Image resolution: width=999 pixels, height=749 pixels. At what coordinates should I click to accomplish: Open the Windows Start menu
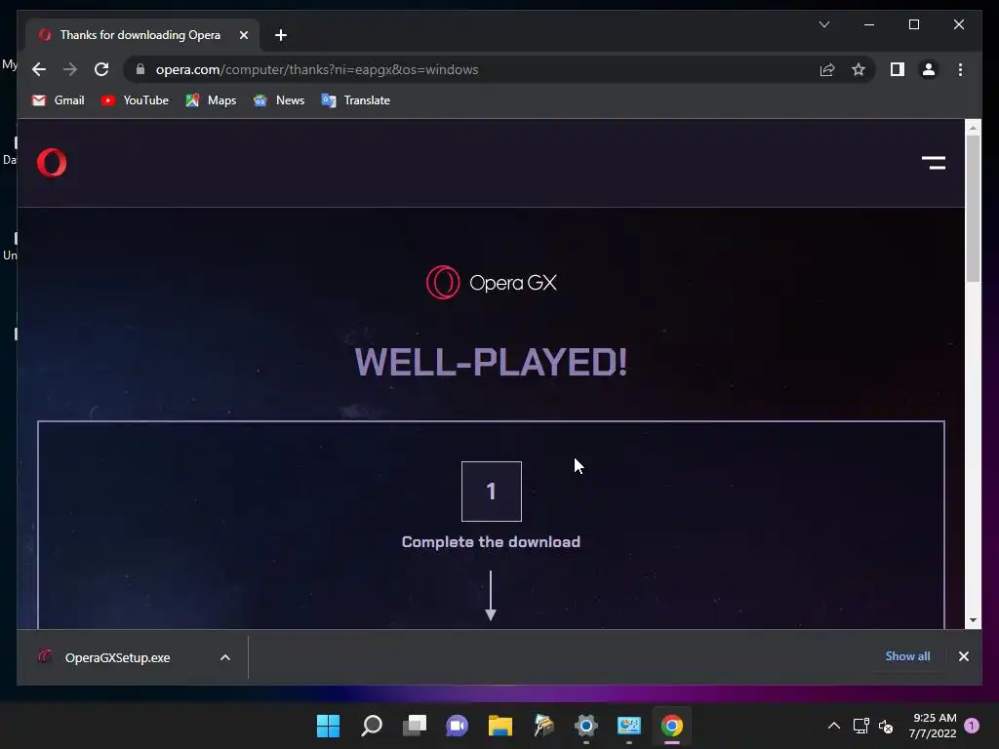coord(328,726)
